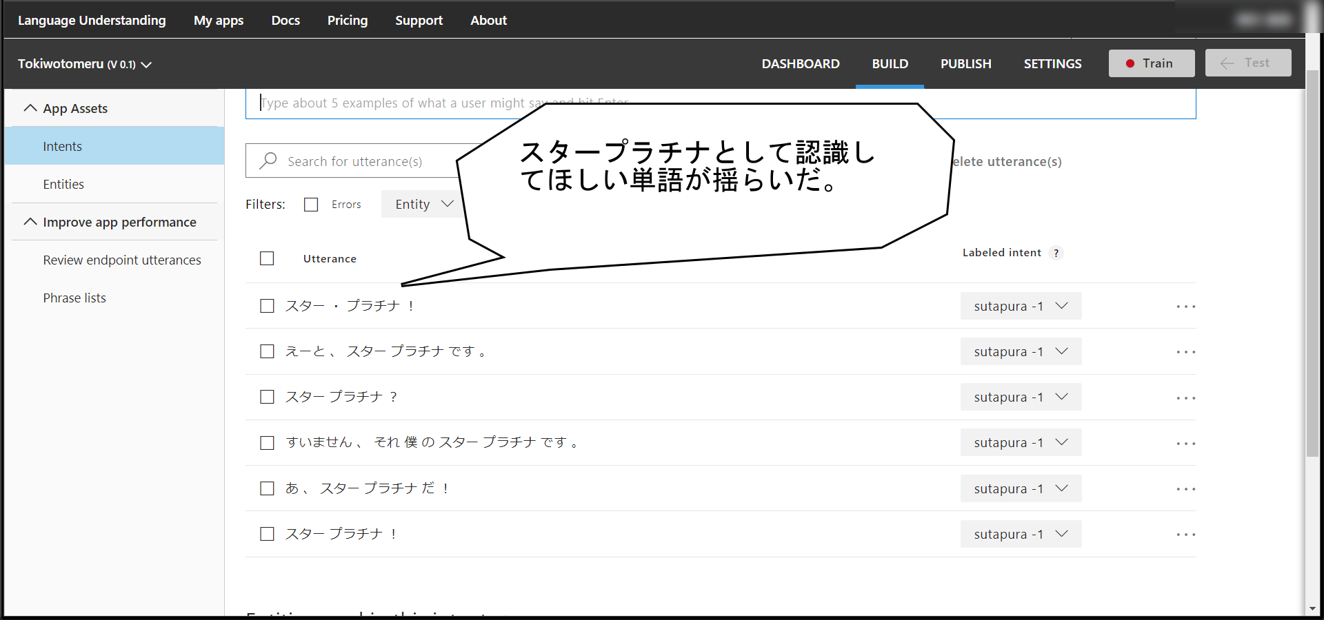1324x620 pixels.
Task: Click the Language Understanding home link
Action: click(x=92, y=21)
